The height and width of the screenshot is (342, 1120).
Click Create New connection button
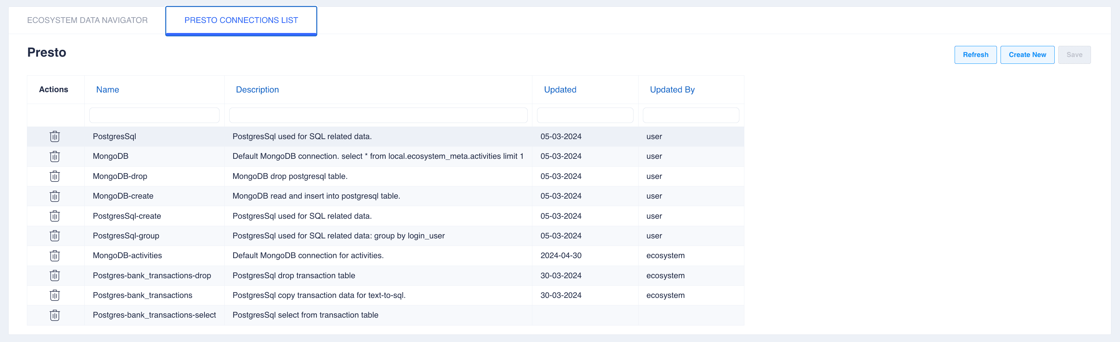1027,55
